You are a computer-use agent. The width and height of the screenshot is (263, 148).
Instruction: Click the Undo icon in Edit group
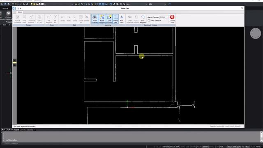(x=62, y=18)
